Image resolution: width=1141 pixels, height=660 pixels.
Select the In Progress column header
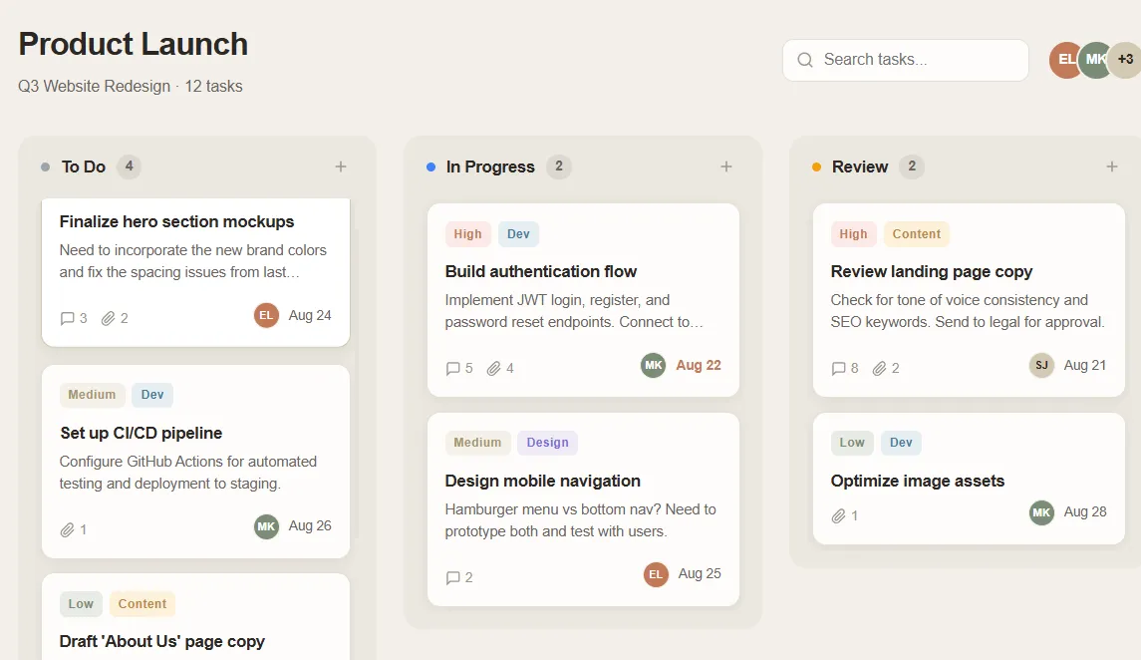tap(490, 166)
